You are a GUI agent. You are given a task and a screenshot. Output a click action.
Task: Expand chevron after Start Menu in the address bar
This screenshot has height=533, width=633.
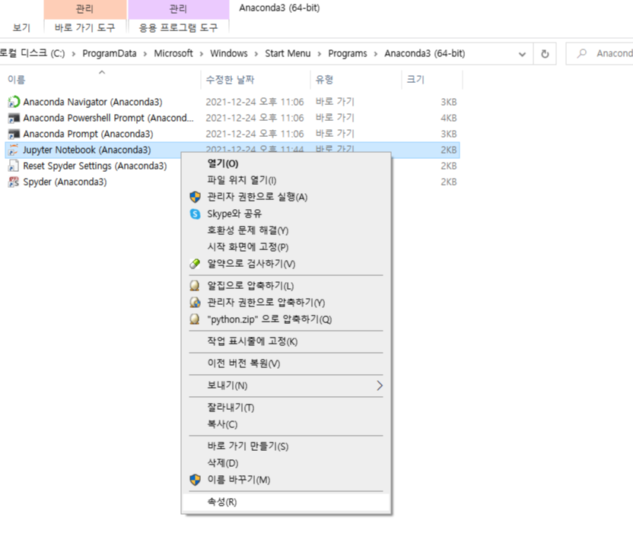(x=320, y=54)
